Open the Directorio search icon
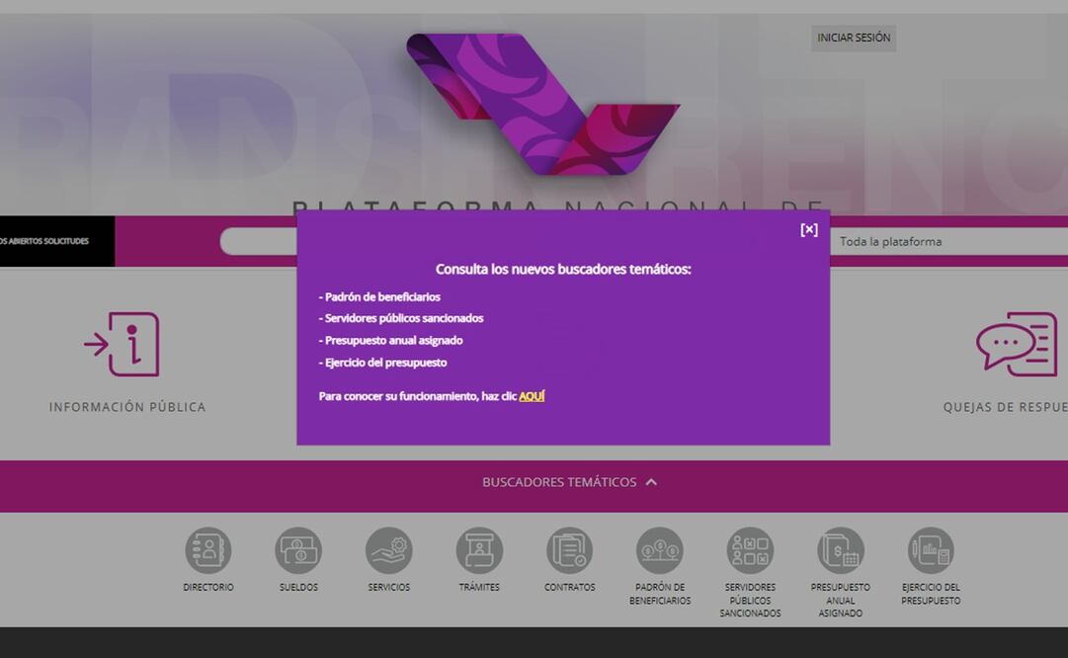The height and width of the screenshot is (658, 1068). 208,551
